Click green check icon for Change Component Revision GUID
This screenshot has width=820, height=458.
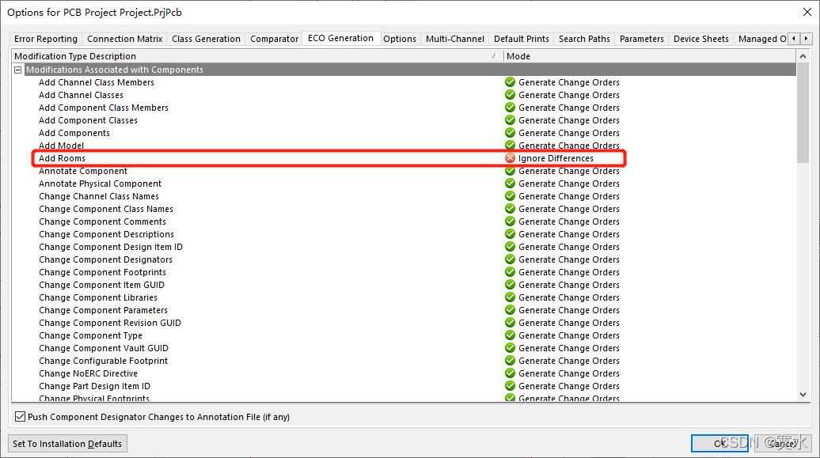510,323
